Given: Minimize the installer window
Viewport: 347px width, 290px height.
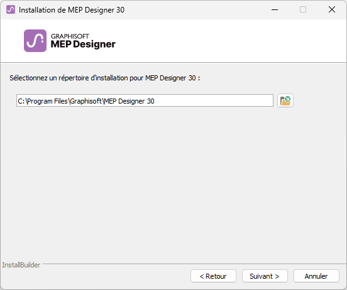Looking at the screenshot, I should pyautogui.click(x=275, y=9).
